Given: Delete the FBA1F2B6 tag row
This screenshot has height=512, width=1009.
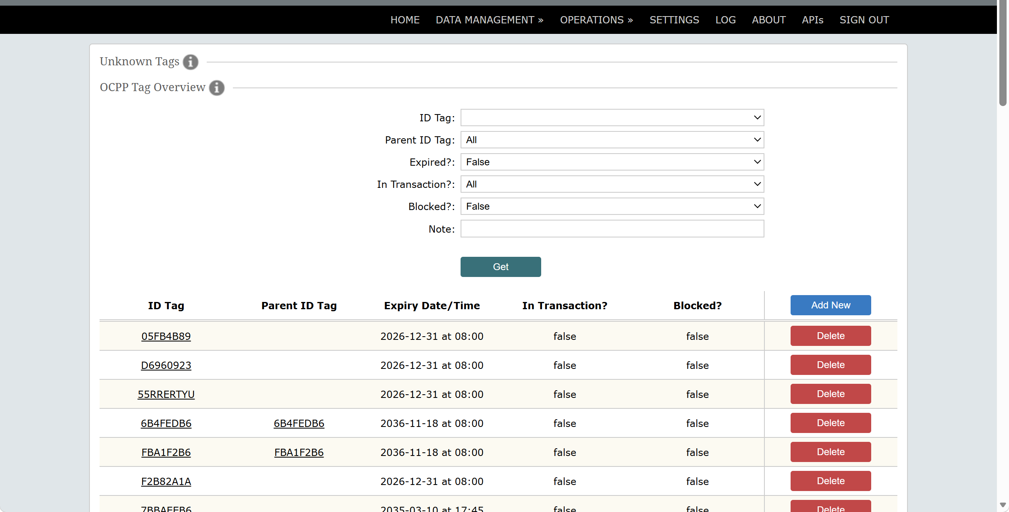Looking at the screenshot, I should coord(830,452).
